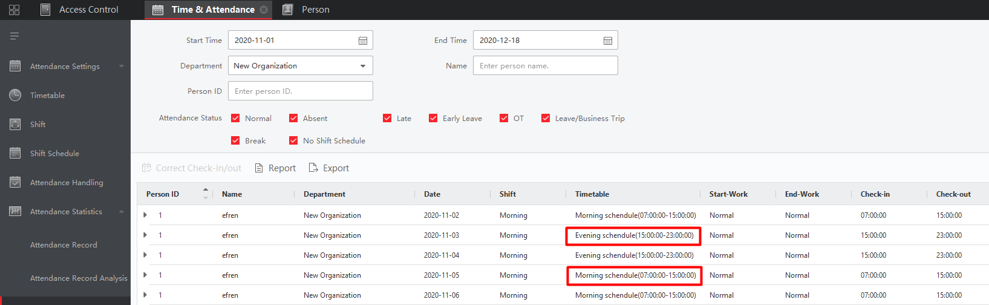Click check-out 23:00:00 on 2020-11-04 row

pyautogui.click(x=949, y=255)
